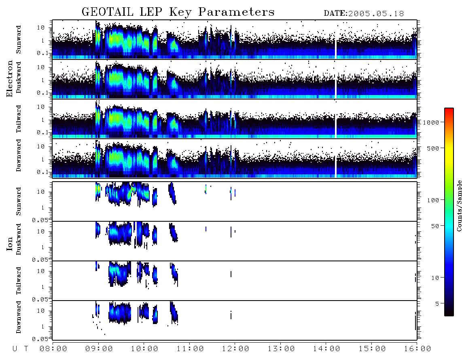This screenshot has width=462, height=356.
Task: Click the Electron 'Sunward' panel label
Action: click(19, 40)
